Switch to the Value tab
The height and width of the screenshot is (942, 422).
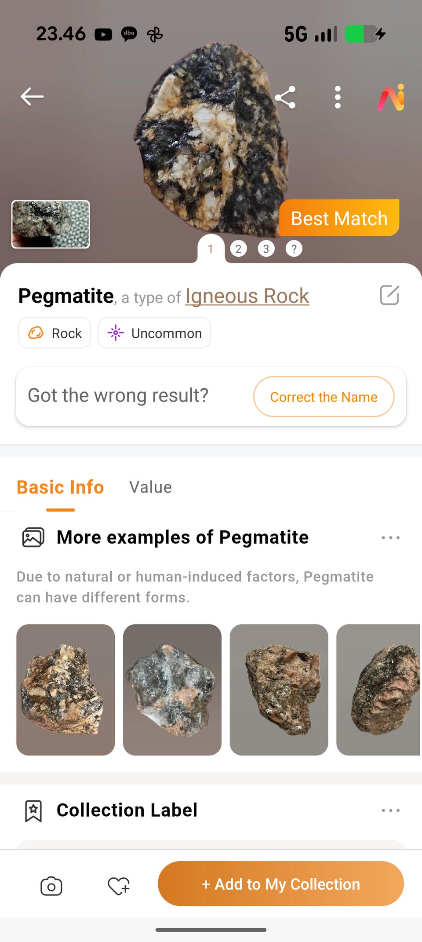pos(150,487)
